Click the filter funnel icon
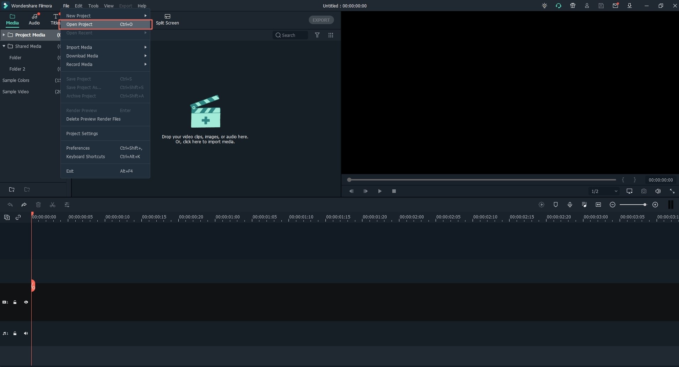Screen dimensions: 679x367 317,35
